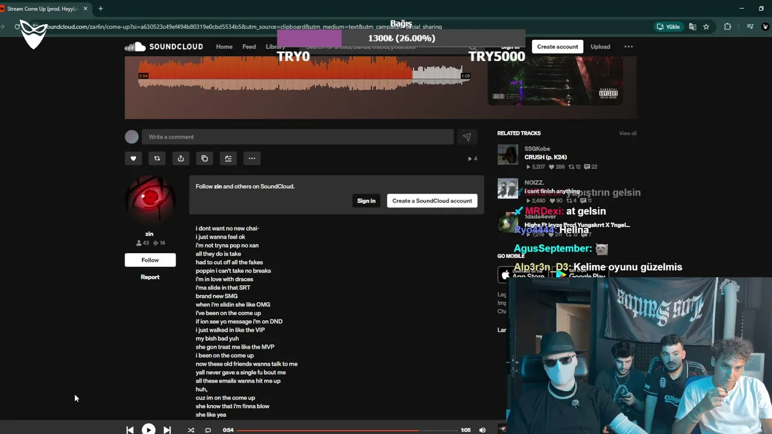Open the Library navigation item
The width and height of the screenshot is (772, 434).
click(275, 46)
